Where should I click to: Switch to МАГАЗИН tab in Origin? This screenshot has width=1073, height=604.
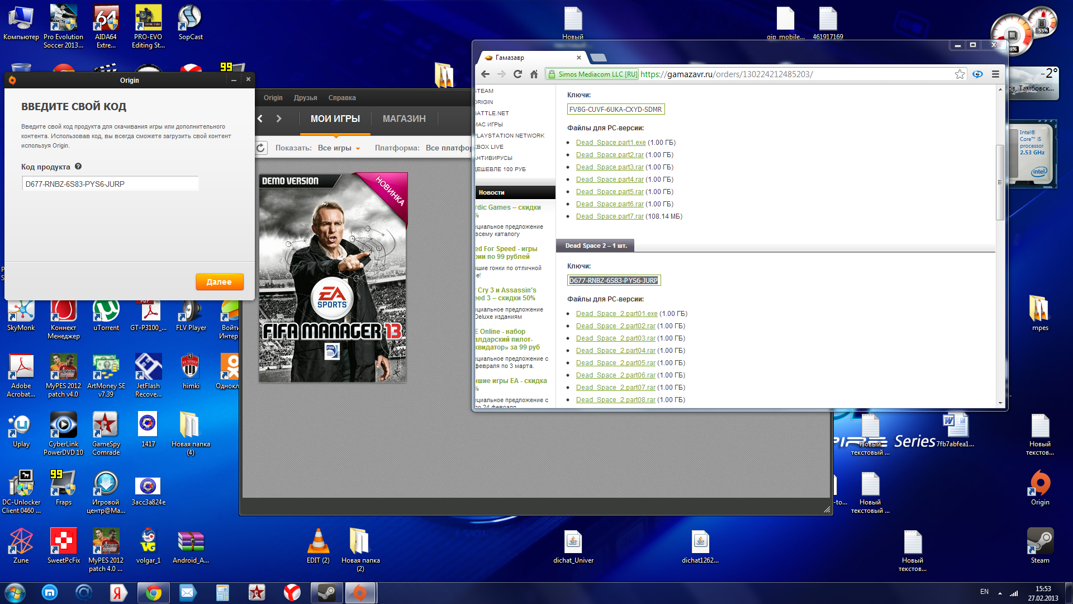(404, 119)
